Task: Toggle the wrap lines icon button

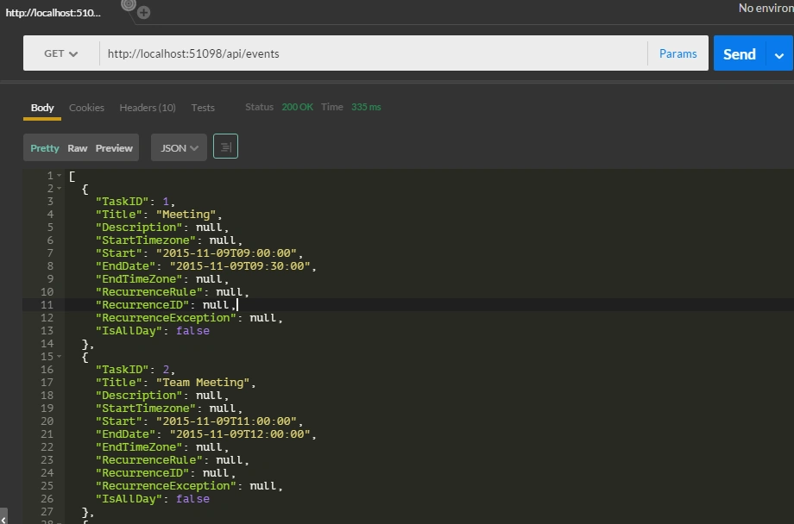Action: [226, 147]
